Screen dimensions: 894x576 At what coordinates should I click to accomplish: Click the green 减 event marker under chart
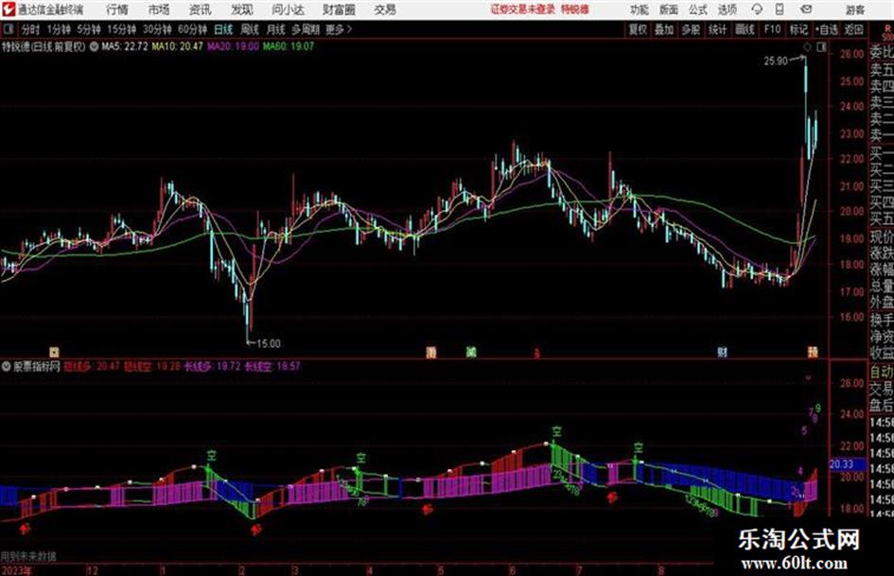[471, 353]
